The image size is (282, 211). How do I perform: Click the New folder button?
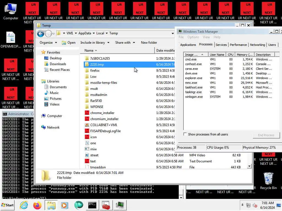tap(149, 43)
